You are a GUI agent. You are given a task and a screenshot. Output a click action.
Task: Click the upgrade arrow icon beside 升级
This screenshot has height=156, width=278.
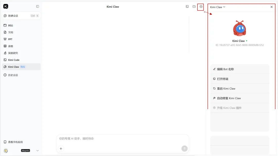point(214,108)
